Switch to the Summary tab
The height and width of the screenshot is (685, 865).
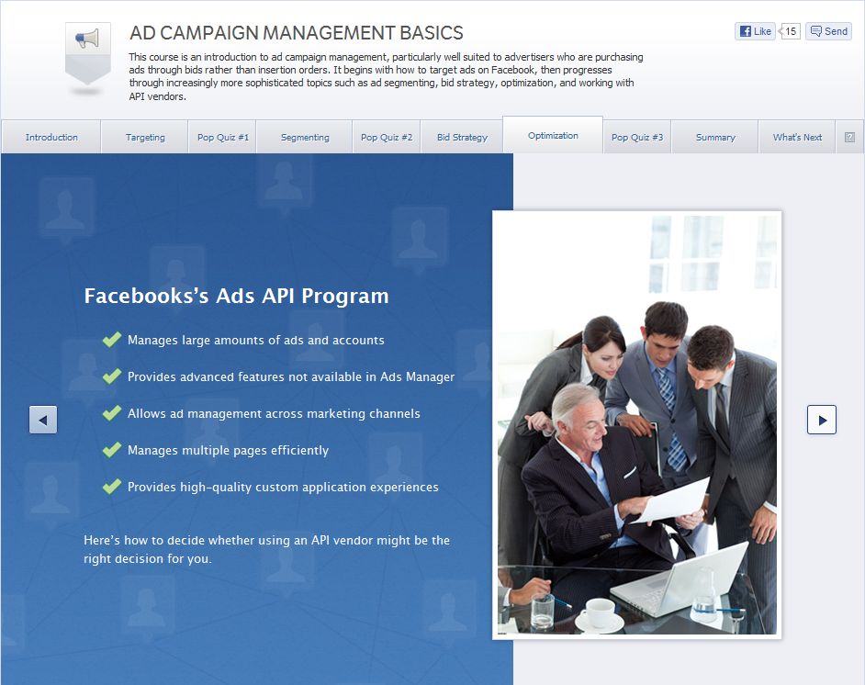click(715, 138)
